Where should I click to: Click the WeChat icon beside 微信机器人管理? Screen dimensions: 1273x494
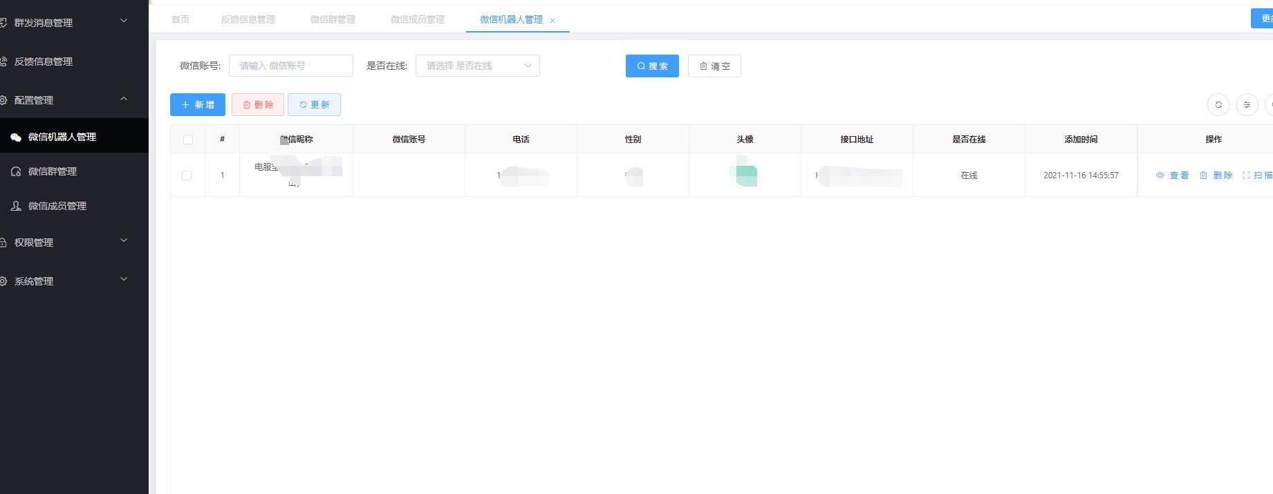point(16,137)
